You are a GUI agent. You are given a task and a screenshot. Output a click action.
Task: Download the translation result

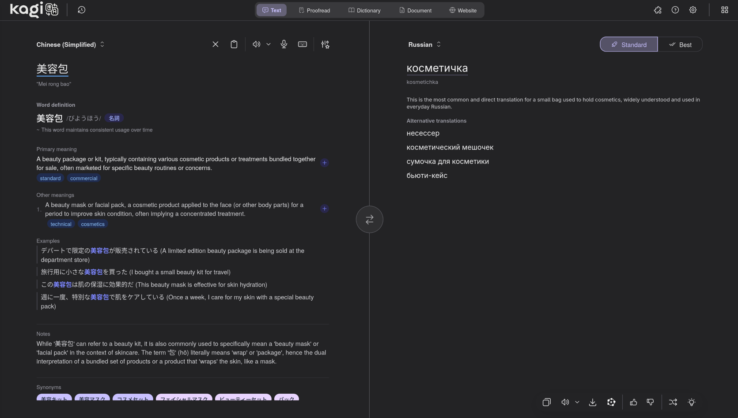(592, 402)
